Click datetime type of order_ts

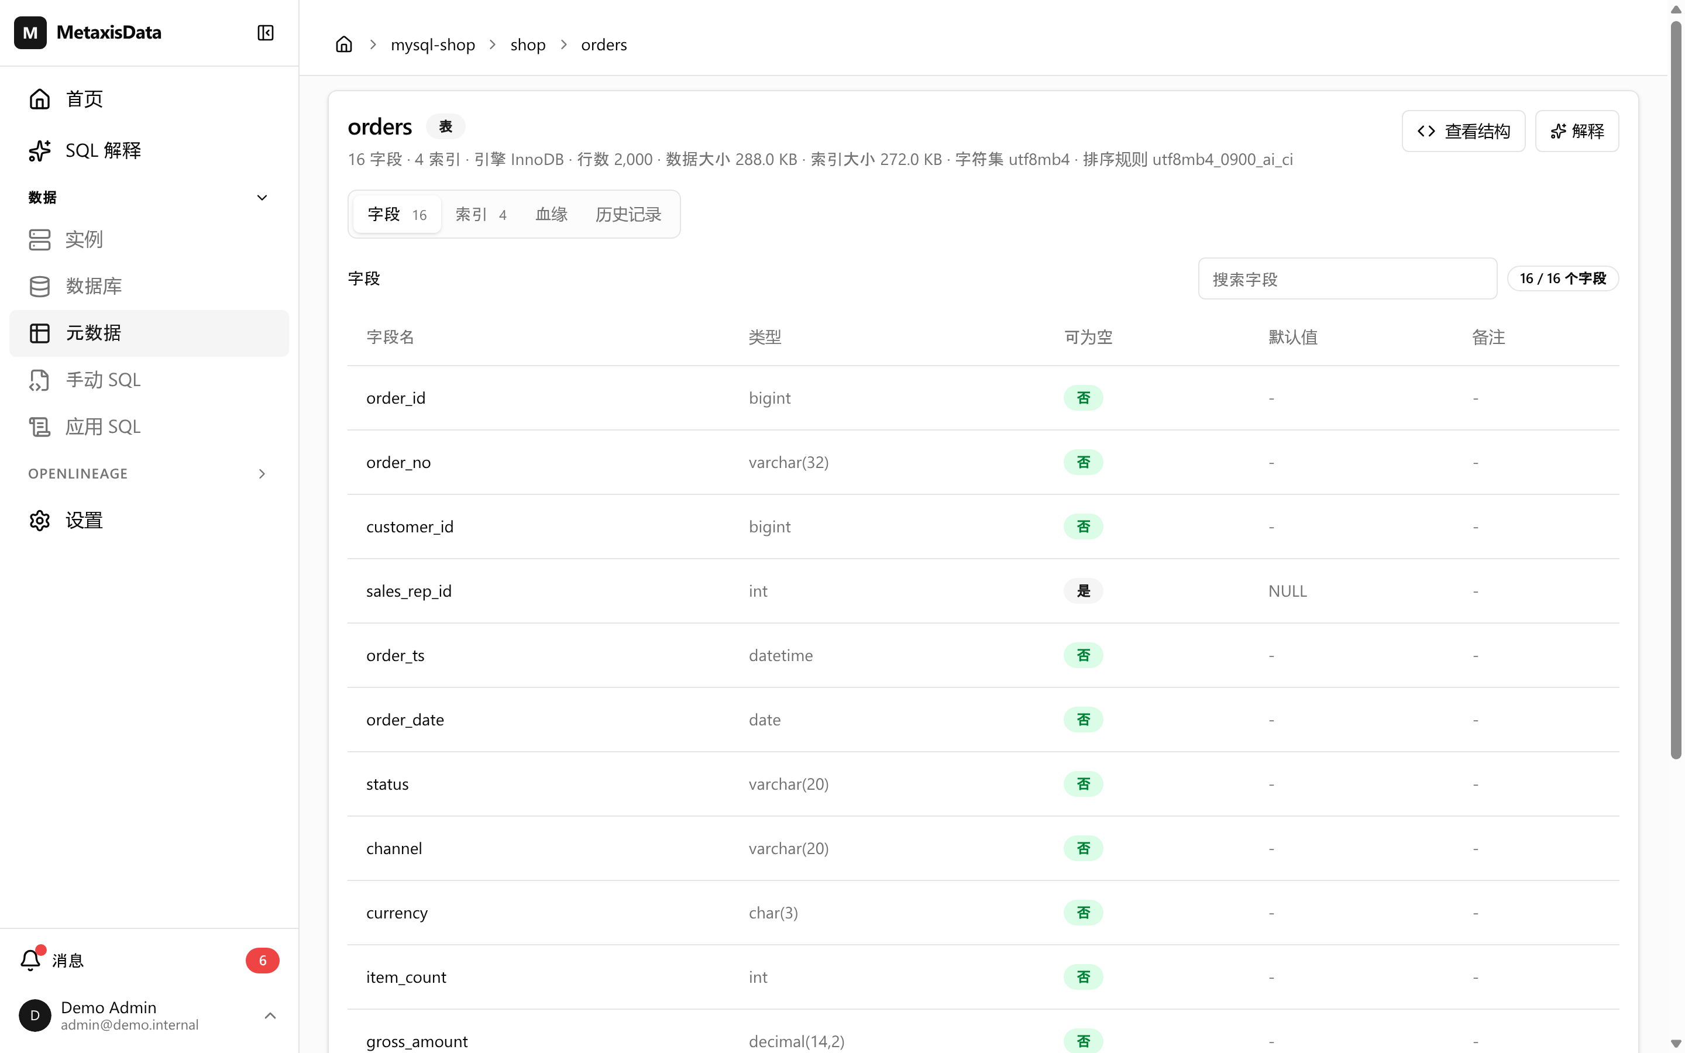click(x=780, y=655)
